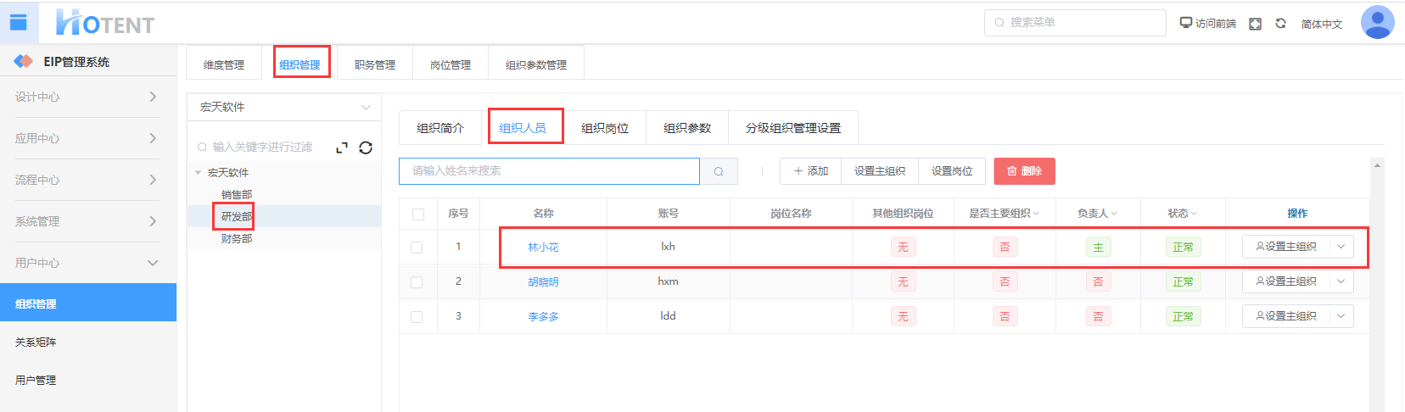Select 研发部 in the tree
1405x412 pixels.
coord(237,217)
